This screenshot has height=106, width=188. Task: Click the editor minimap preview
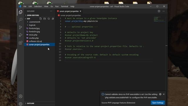coord(159,19)
